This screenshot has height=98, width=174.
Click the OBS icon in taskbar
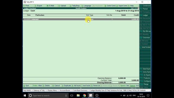click(x=97, y=96)
